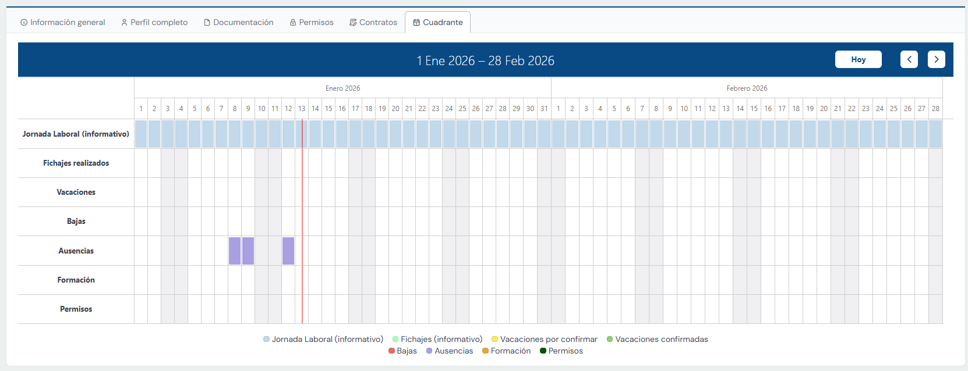968x371 pixels.
Task: Toggle Jornada Laboral legend color dot
Action: [266, 339]
